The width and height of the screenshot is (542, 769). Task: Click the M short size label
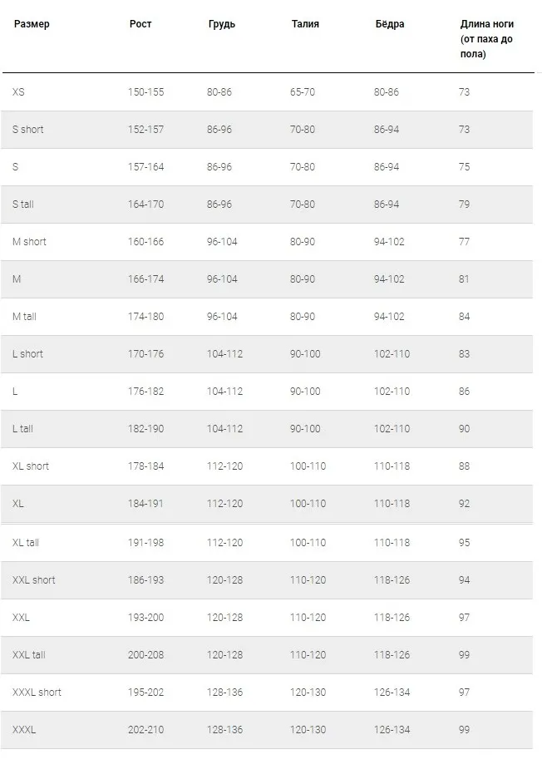[29, 241]
